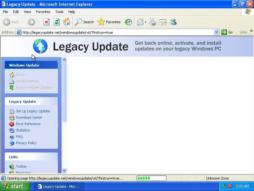Click the page icon in address bar

tap(19, 32)
